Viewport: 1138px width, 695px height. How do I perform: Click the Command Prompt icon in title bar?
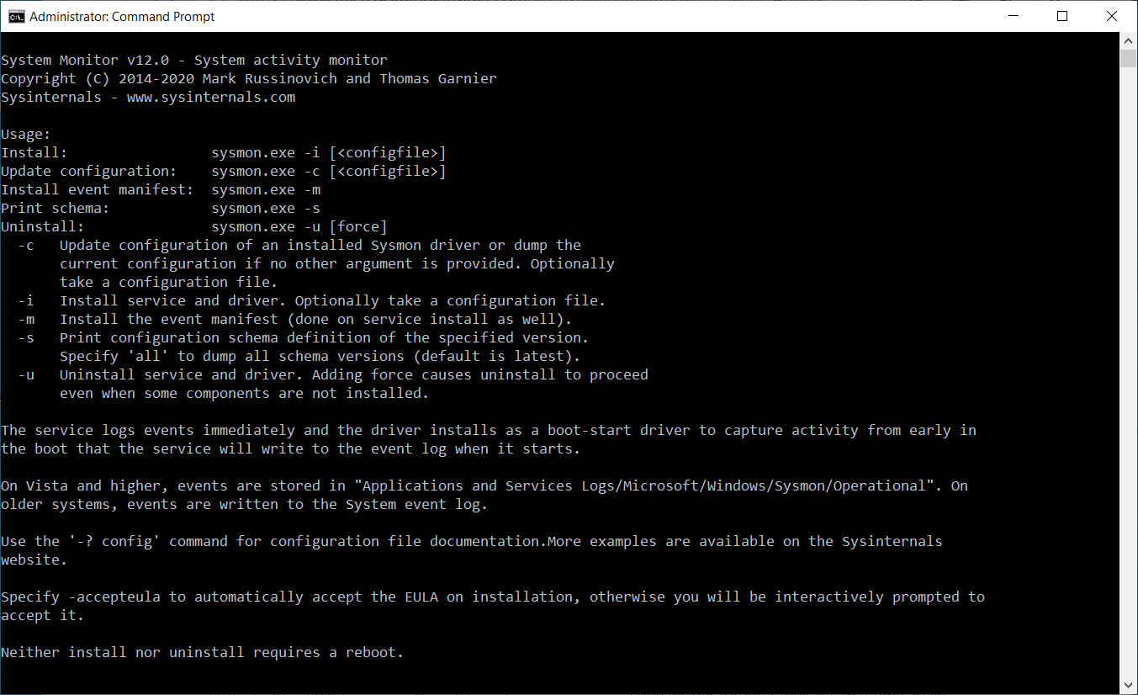(x=16, y=16)
